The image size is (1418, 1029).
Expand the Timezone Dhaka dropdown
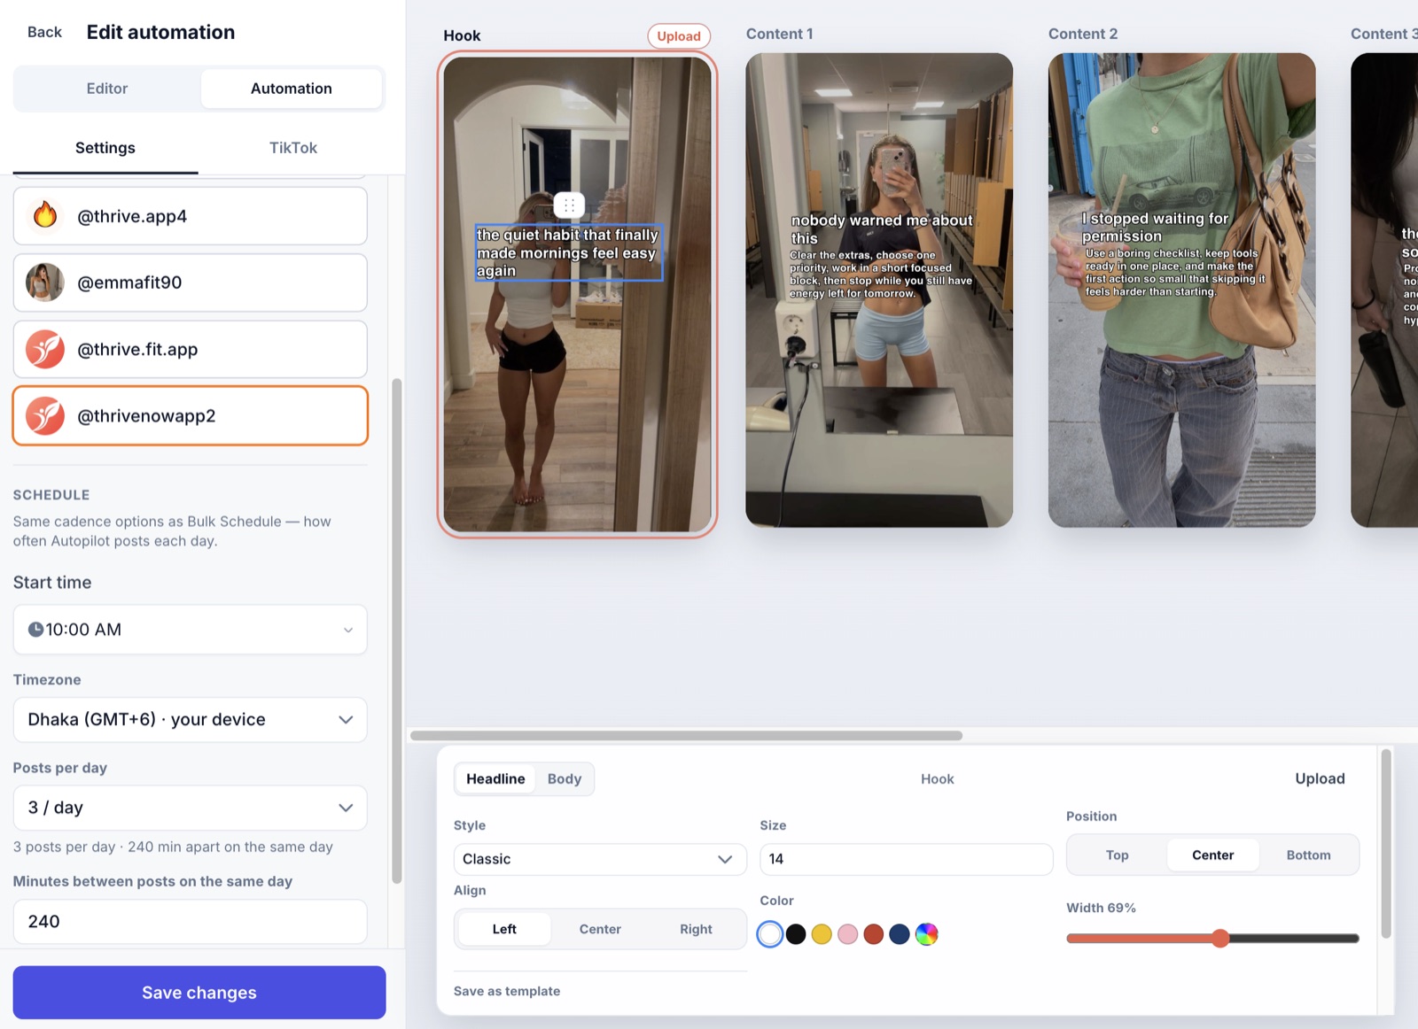191,719
